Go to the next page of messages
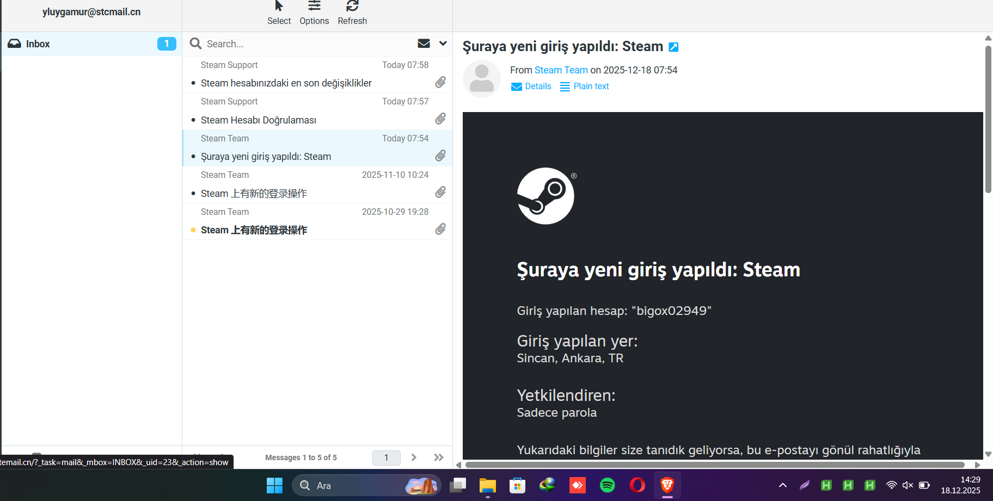993x501 pixels. click(x=414, y=457)
